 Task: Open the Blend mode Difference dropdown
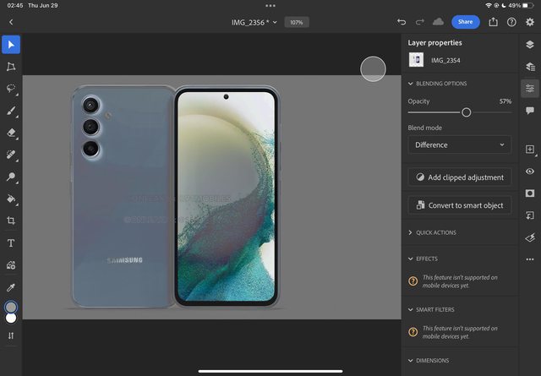pos(459,145)
